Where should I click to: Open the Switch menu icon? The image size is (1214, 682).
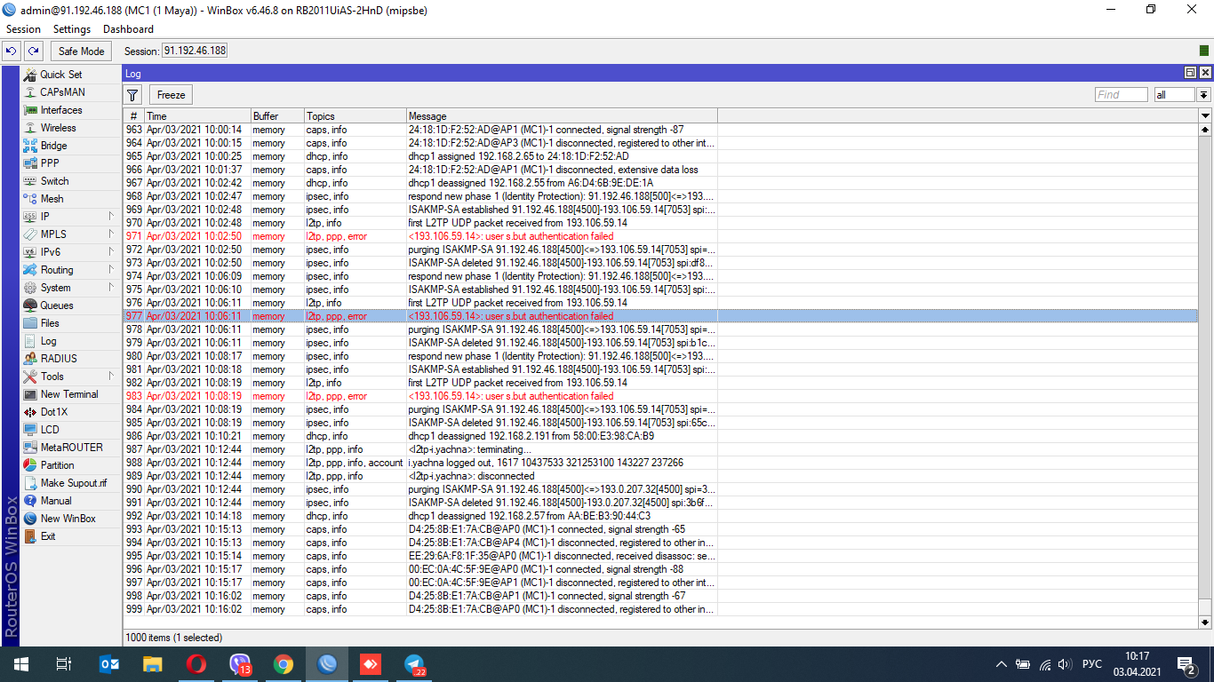pyautogui.click(x=30, y=181)
